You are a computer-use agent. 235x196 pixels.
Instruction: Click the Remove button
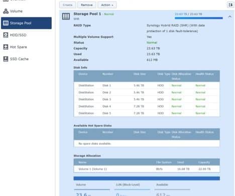pos(87,5)
